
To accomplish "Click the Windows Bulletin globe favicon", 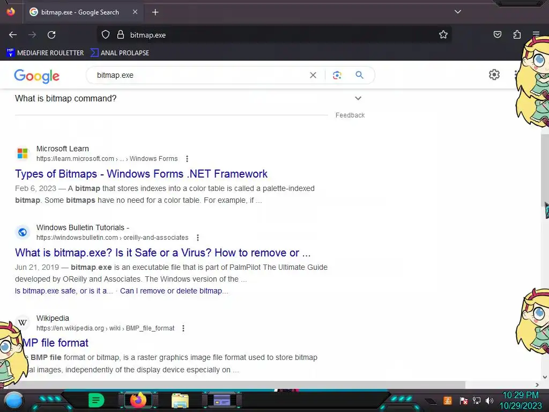I will point(23,232).
